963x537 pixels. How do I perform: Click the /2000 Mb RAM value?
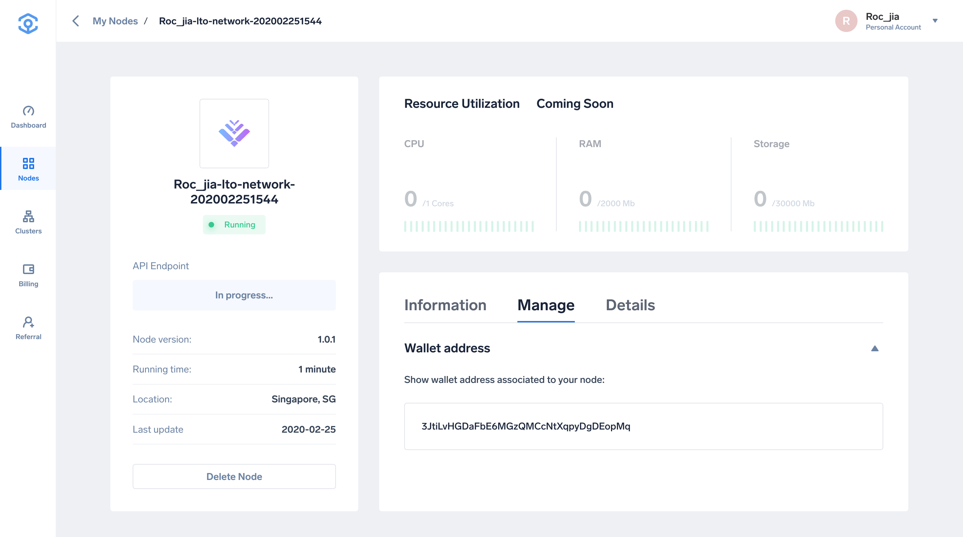tap(616, 203)
